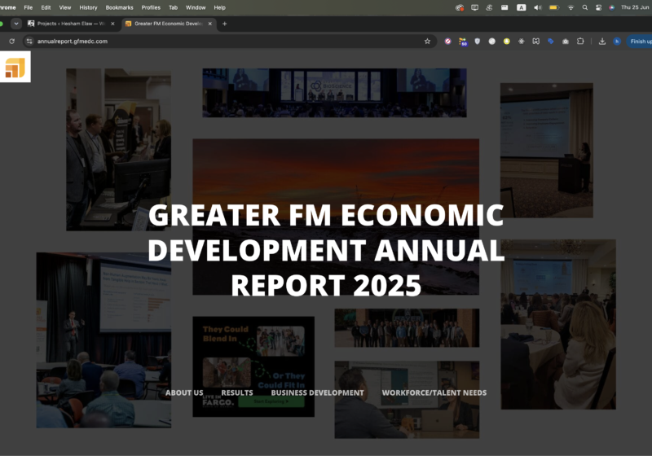Image resolution: width=652 pixels, height=456 pixels.
Task: Select the Greater FM Economic Development tab
Action: (169, 24)
